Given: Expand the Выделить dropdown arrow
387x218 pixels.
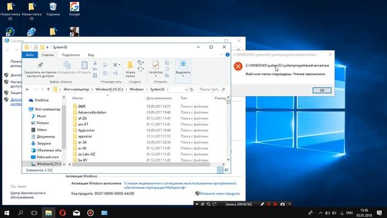Looking at the screenshot, I should click(x=183, y=76).
